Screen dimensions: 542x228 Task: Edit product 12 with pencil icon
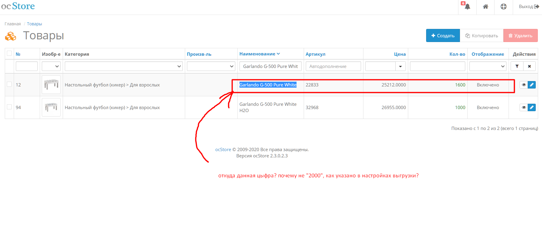click(532, 85)
